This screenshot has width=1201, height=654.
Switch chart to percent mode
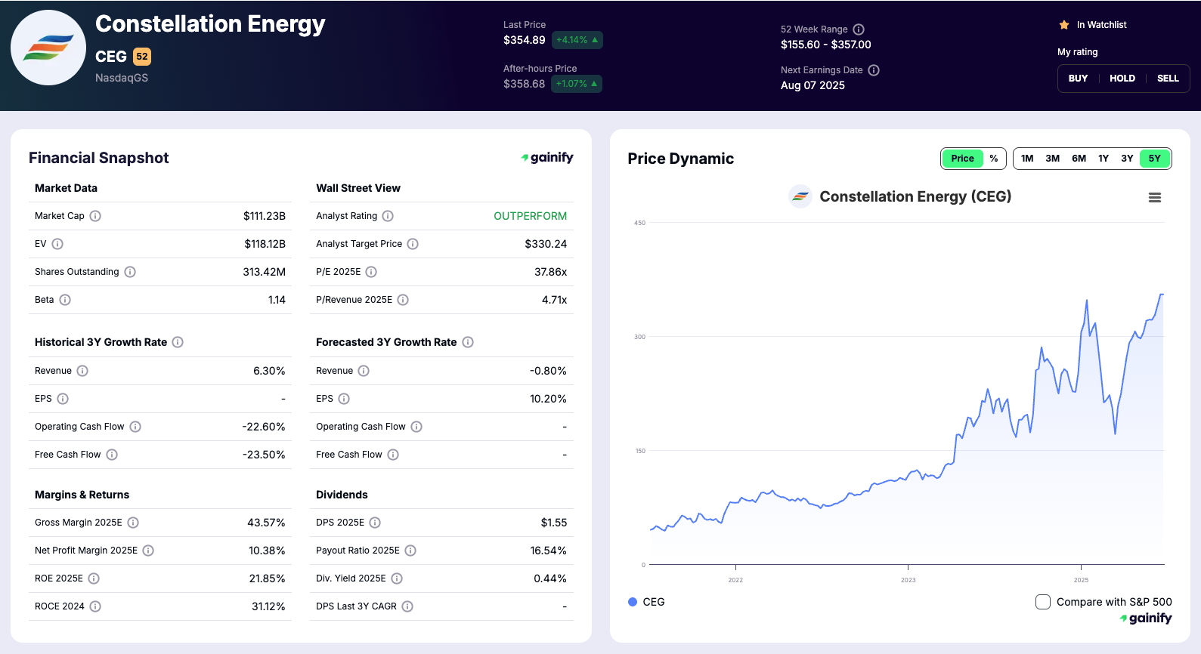(x=994, y=159)
